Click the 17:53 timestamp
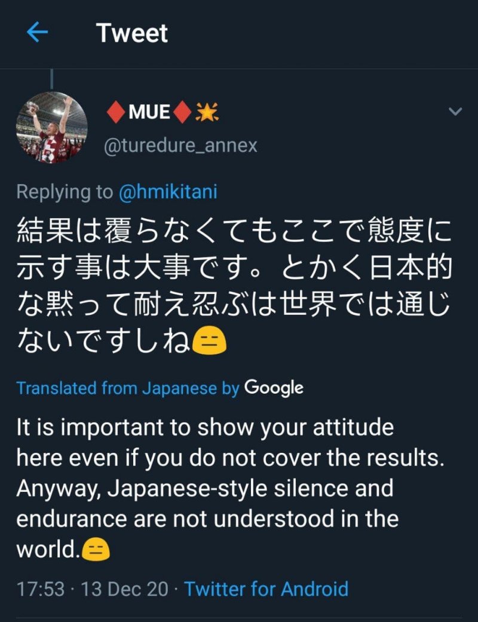 coord(40,589)
